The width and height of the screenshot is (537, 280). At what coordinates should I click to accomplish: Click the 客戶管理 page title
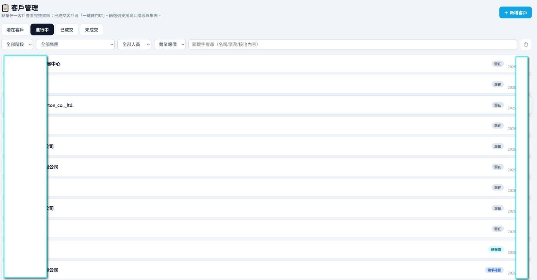pos(25,8)
